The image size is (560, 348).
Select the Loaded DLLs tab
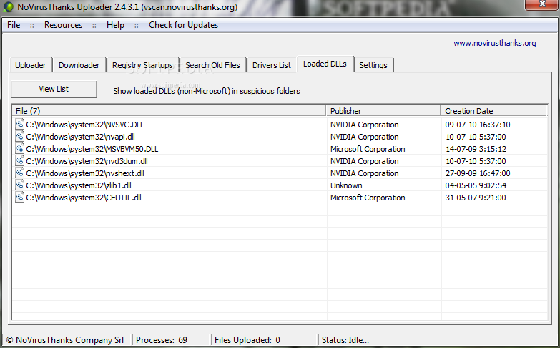tap(325, 64)
